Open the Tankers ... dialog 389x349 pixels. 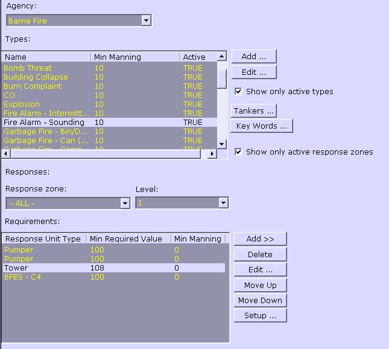point(253,111)
